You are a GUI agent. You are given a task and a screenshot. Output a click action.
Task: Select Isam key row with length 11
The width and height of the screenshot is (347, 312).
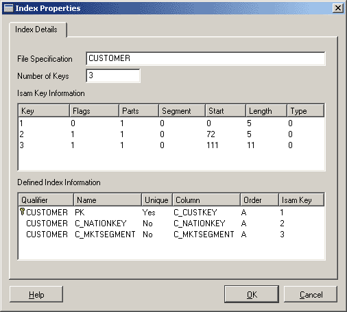point(171,145)
